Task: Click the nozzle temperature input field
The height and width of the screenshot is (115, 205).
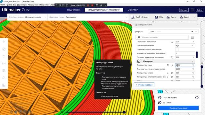Action: pyautogui.click(x=185, y=65)
